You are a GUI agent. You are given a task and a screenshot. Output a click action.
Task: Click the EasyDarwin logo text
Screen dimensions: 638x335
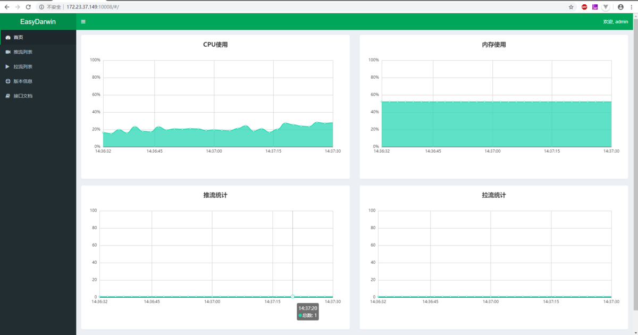point(38,22)
